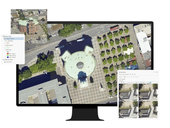This screenshot has height=128, width=170.
Task: Click the Source Data group icon
Action: click(4, 36)
